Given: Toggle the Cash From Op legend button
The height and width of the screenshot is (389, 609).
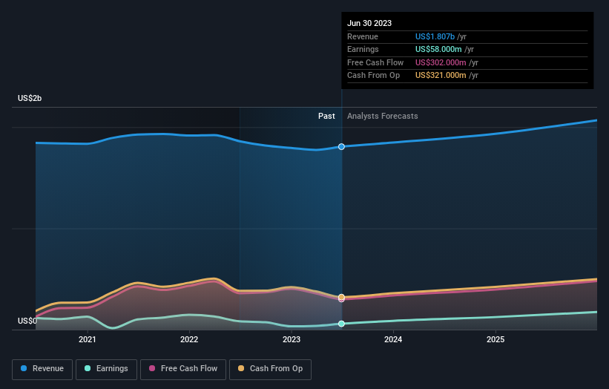Looking at the screenshot, I should [x=270, y=369].
